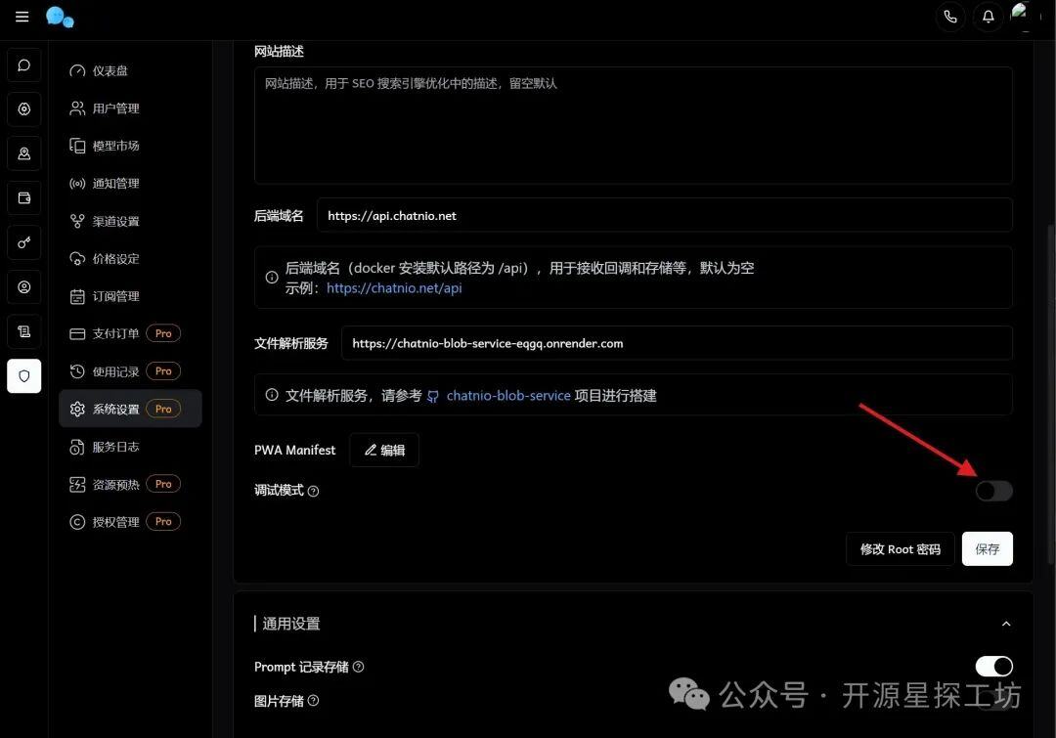Open API key icon in left rail
The width and height of the screenshot is (1056, 738).
(24, 242)
